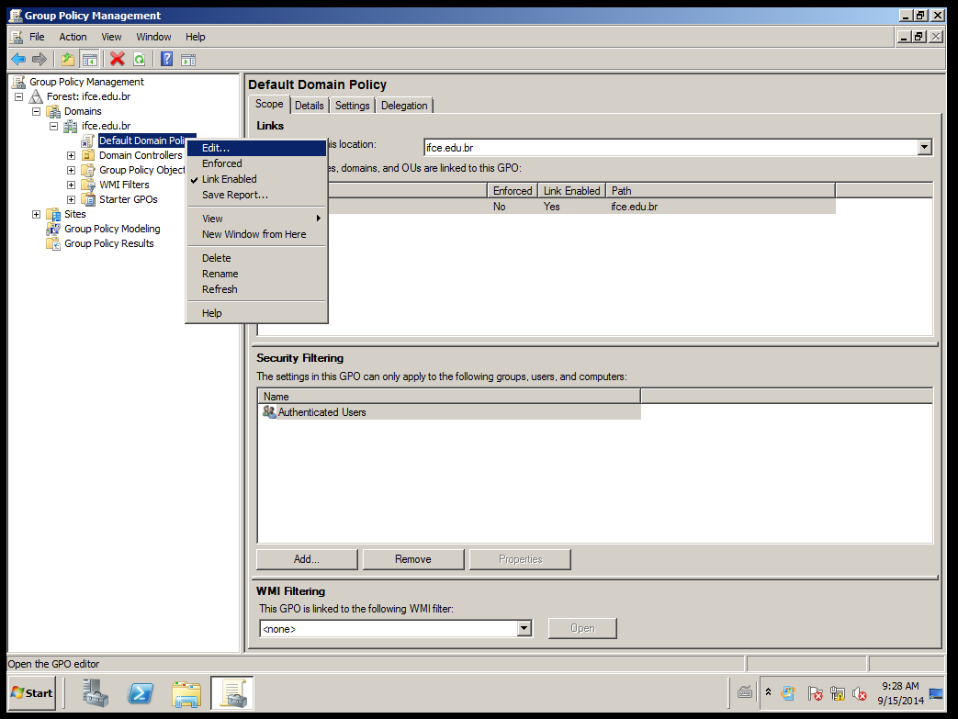Open Windows Explorer from the taskbar

[x=186, y=693]
